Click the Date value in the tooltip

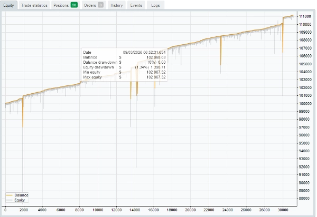(x=144, y=52)
